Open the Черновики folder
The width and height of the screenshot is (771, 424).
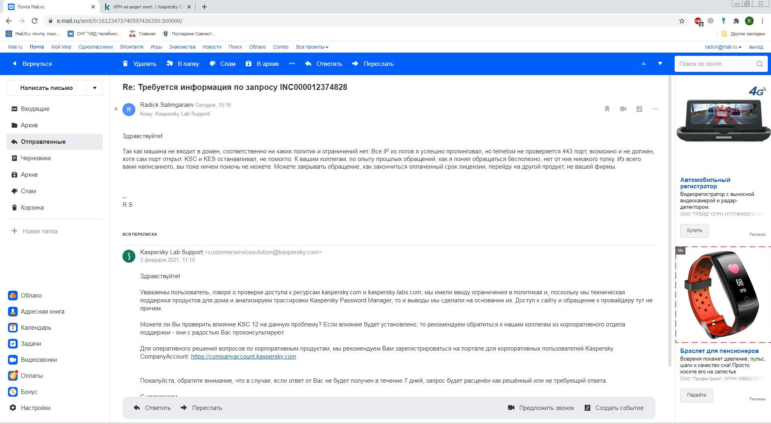pos(55,158)
